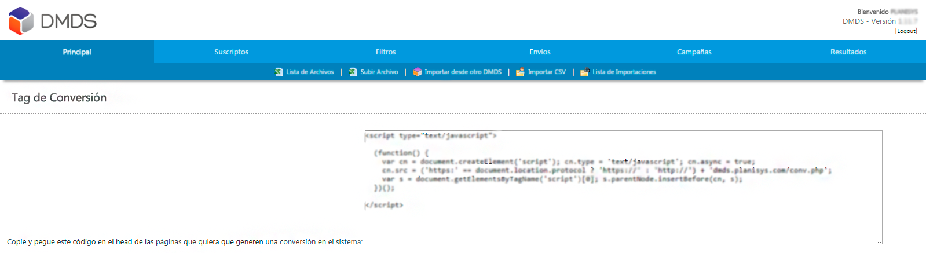Switch to the Suscriptos tab
Screen dimensions: 926x253
point(231,52)
